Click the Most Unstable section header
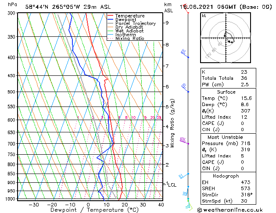The height and width of the screenshot is (213, 276). (225, 137)
